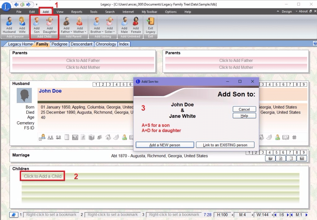
Task: Switch to the Descendant tab
Action: (x=81, y=44)
